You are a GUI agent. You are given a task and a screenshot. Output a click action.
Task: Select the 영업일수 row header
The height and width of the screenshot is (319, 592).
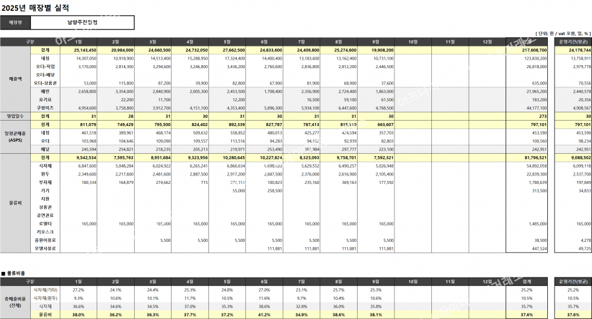point(15,116)
